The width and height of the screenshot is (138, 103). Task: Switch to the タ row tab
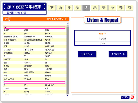pos(78,8)
